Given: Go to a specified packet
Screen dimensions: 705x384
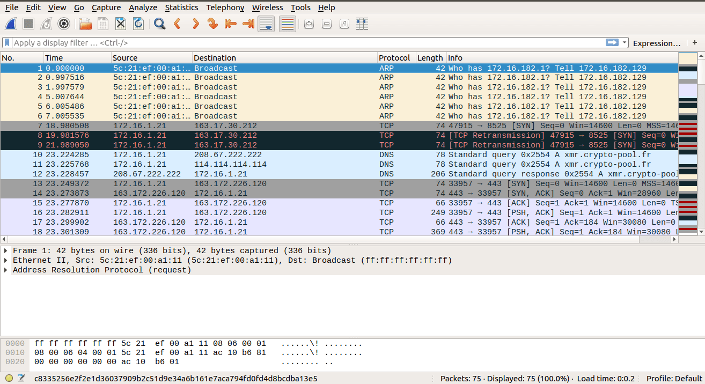Looking at the screenshot, I should pos(213,24).
